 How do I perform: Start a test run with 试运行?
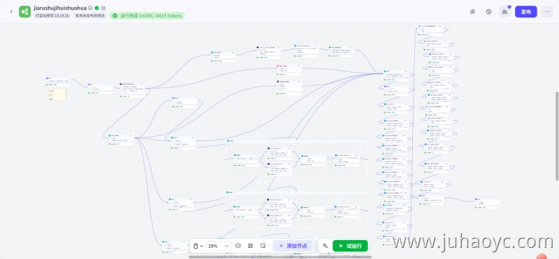coord(350,246)
